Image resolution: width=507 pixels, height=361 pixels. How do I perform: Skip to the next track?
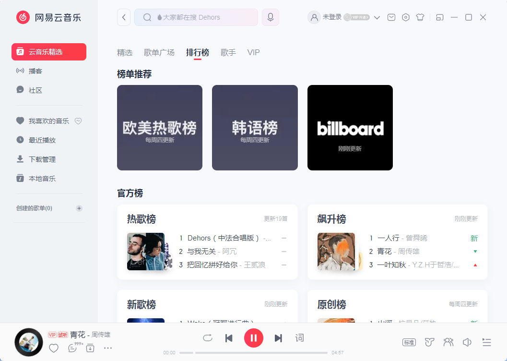278,338
